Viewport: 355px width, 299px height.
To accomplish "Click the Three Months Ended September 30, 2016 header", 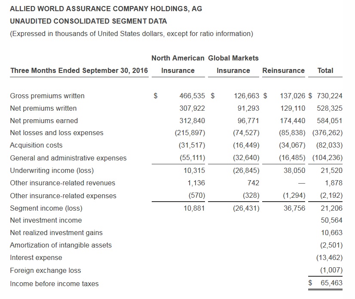I will [x=79, y=70].
